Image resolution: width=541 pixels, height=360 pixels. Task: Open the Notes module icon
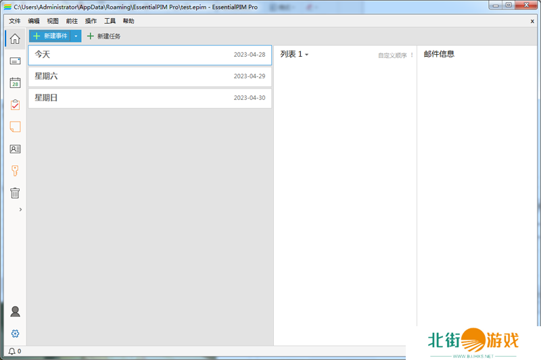pos(15,127)
